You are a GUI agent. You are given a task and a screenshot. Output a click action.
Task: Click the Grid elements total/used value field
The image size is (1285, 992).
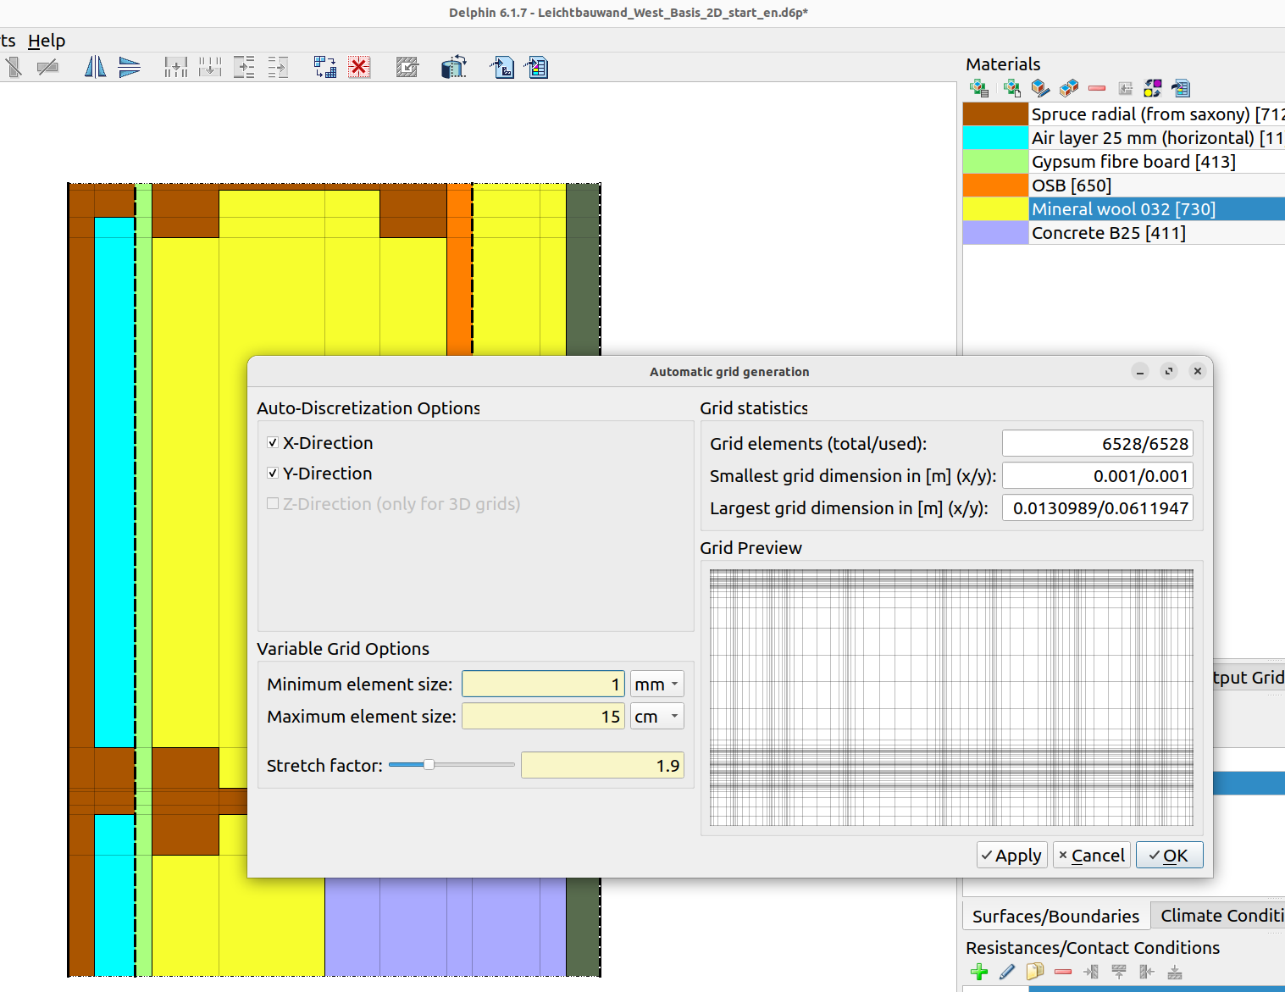[x=1098, y=444]
